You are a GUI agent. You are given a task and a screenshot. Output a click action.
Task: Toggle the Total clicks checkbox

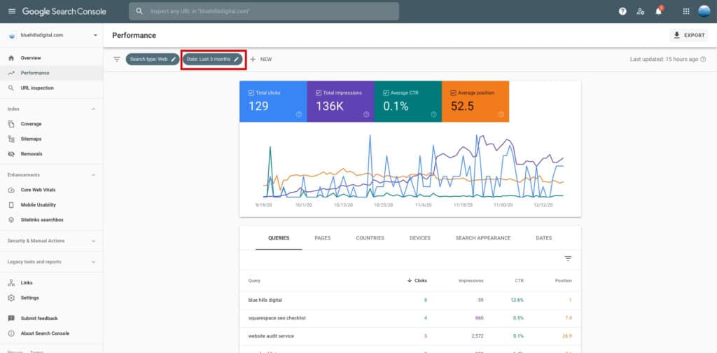(x=251, y=93)
